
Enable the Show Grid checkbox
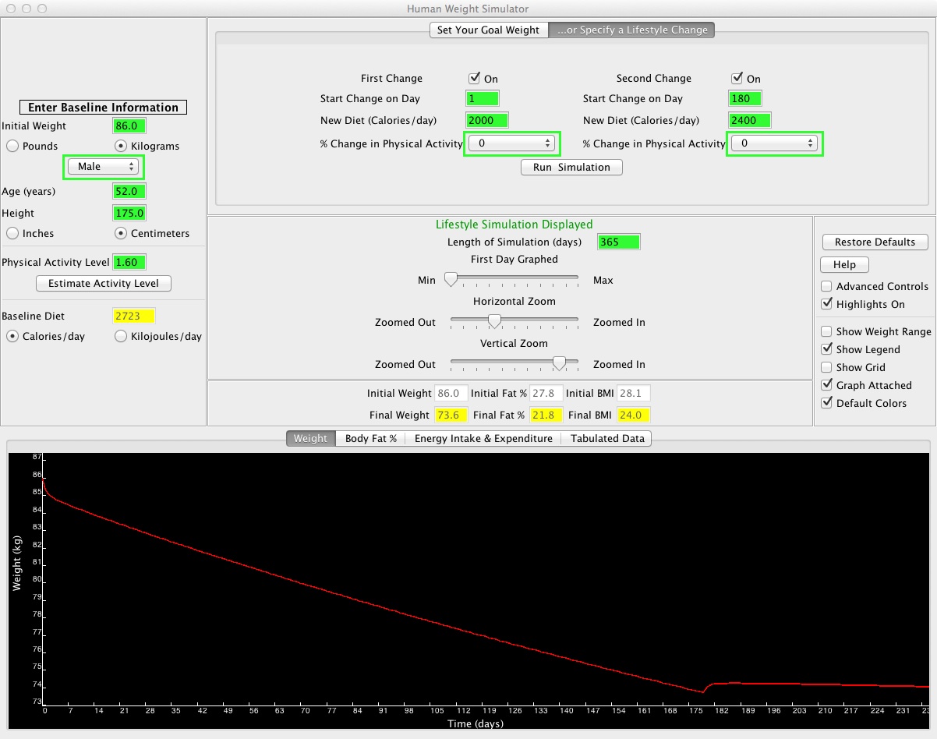pos(826,368)
